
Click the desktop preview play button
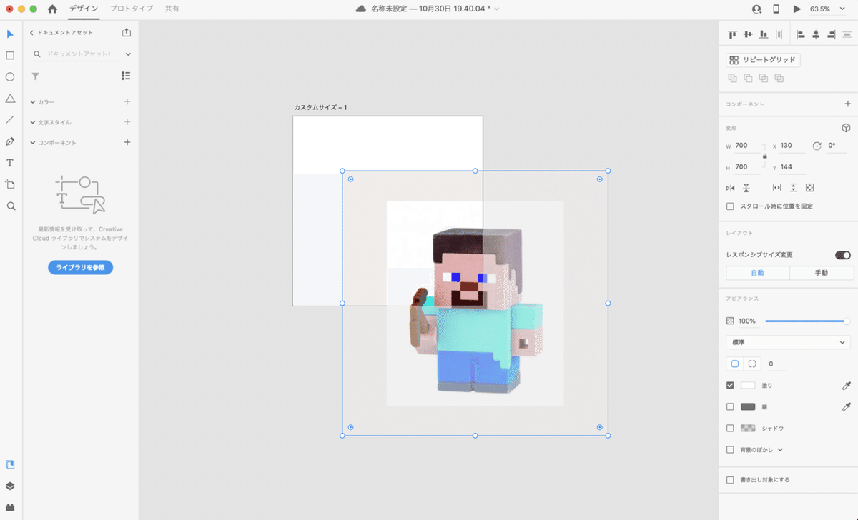click(x=797, y=9)
